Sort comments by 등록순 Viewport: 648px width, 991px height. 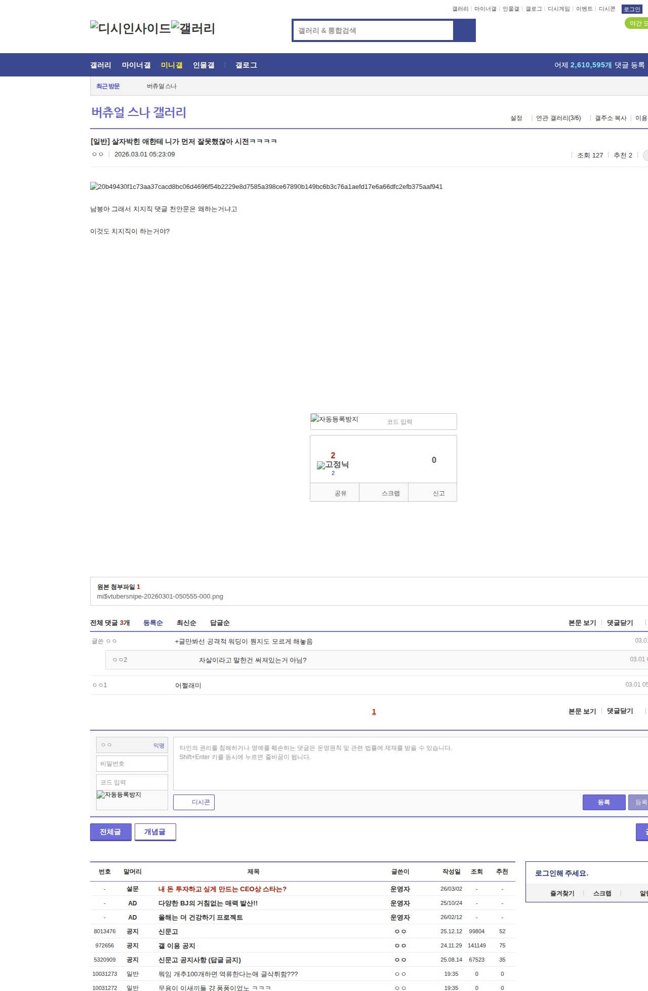tap(153, 623)
